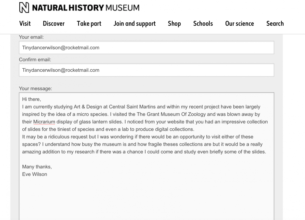The width and height of the screenshot is (305, 220).
Task: Open the Shop link
Action: point(174,24)
